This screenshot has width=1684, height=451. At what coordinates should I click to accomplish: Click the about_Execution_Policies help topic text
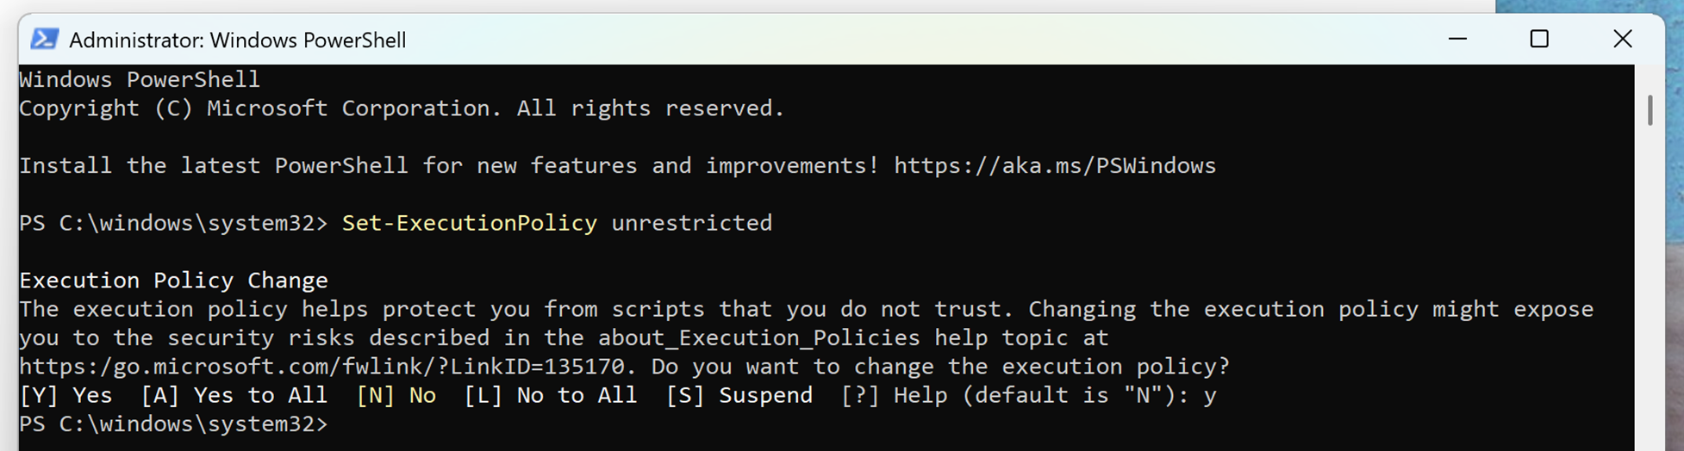click(x=758, y=338)
